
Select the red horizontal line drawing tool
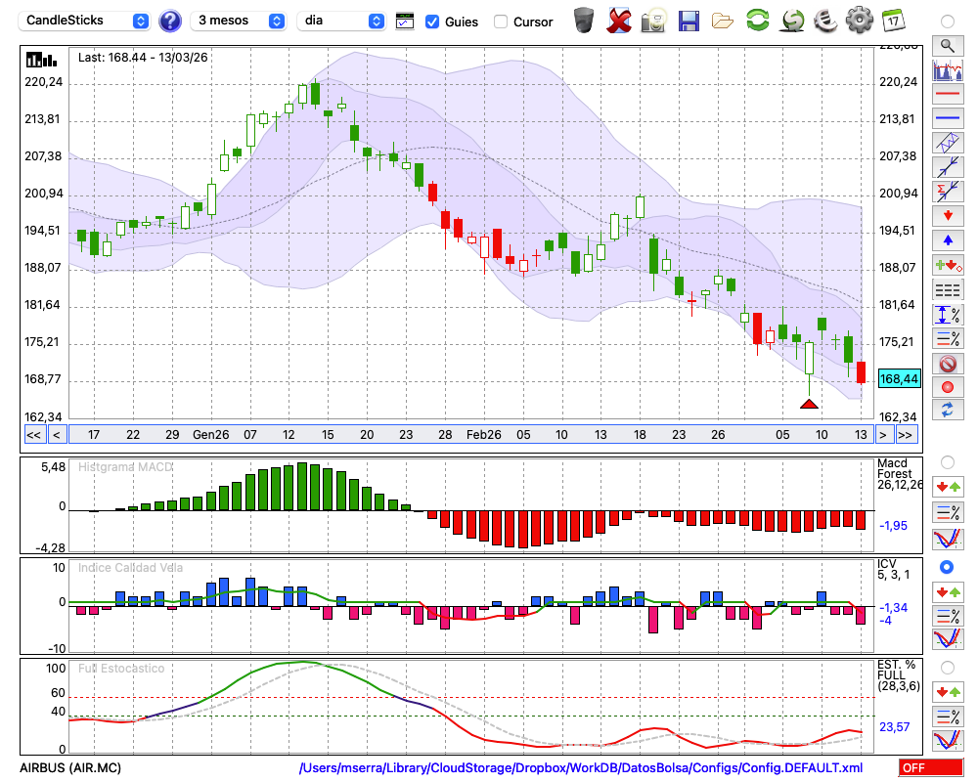tap(947, 95)
